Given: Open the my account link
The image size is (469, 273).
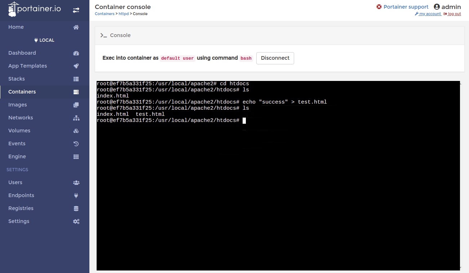Looking at the screenshot, I should point(430,14).
